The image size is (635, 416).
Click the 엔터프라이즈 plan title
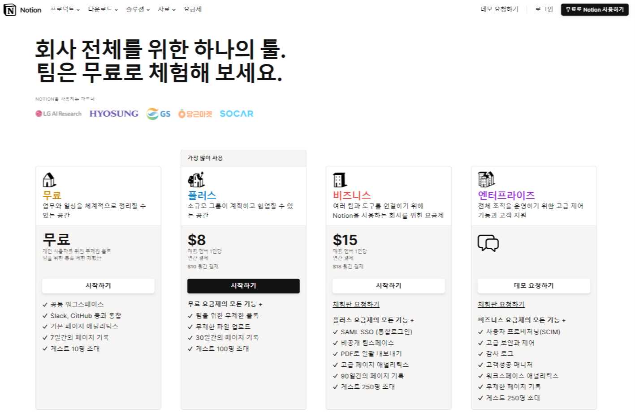tap(506, 195)
